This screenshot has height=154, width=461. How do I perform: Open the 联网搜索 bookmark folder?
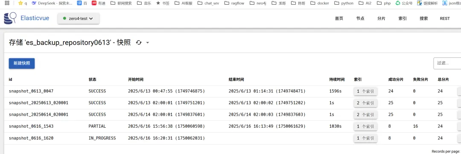point(121,3)
